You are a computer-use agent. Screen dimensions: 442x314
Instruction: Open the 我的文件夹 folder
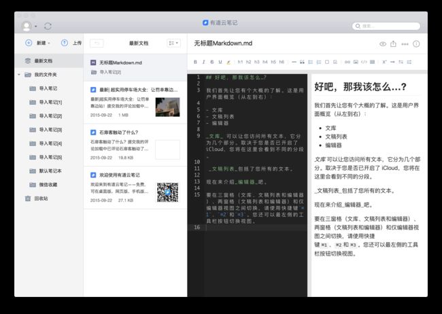tap(49, 75)
